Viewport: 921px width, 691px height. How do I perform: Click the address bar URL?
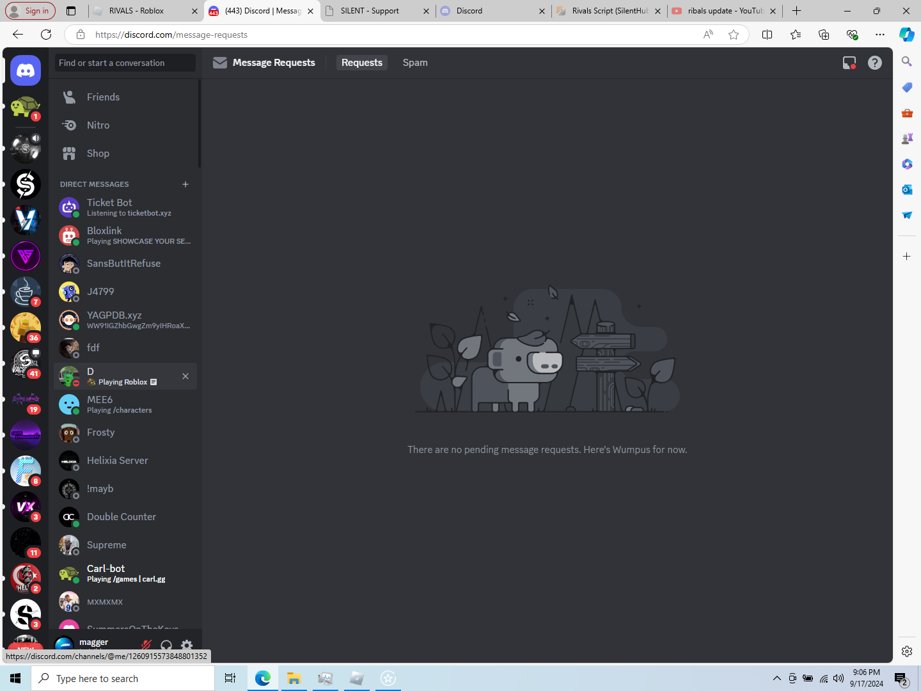[x=171, y=35]
